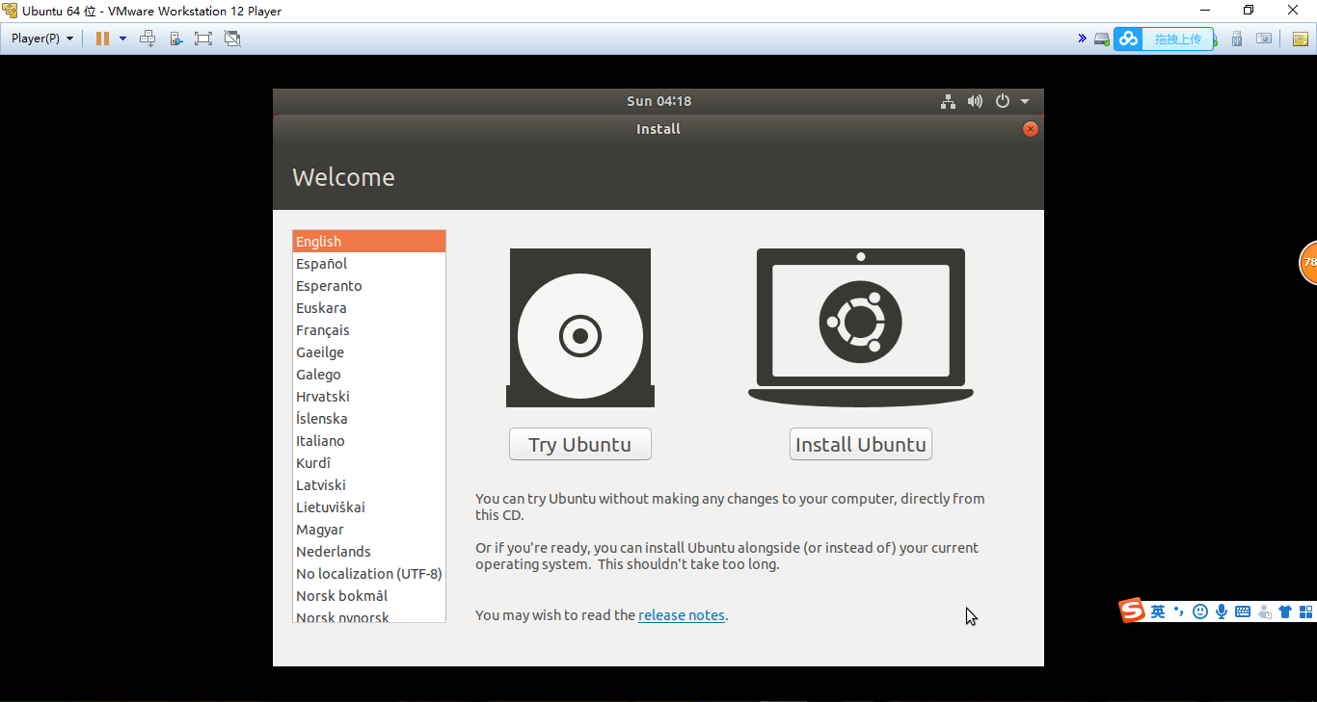Click the Try Ubuntu button
The height and width of the screenshot is (702, 1317).
tap(580, 444)
